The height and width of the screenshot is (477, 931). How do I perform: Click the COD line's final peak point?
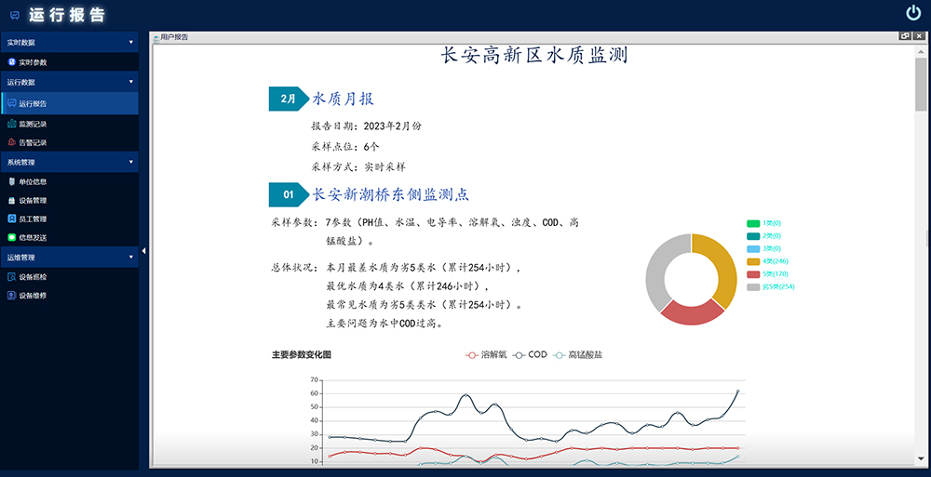point(737,391)
